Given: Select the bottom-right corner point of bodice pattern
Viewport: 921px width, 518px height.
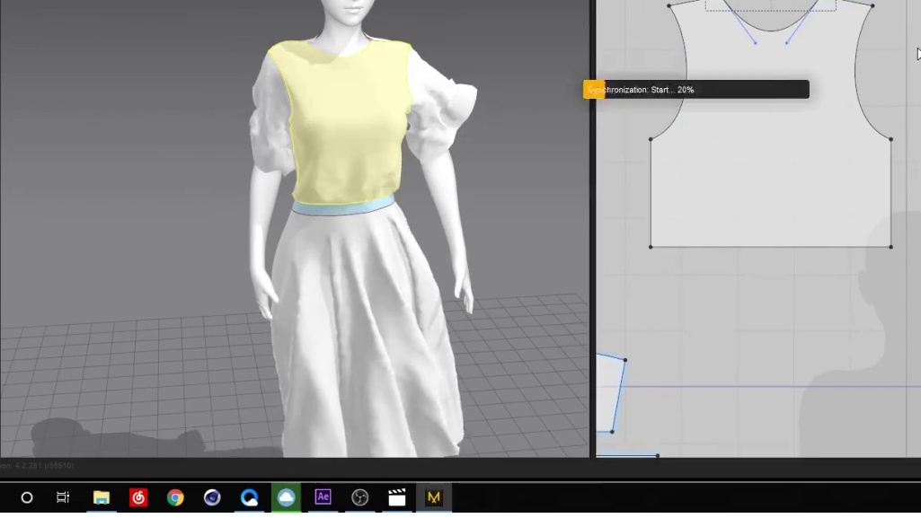Looking at the screenshot, I should (891, 247).
